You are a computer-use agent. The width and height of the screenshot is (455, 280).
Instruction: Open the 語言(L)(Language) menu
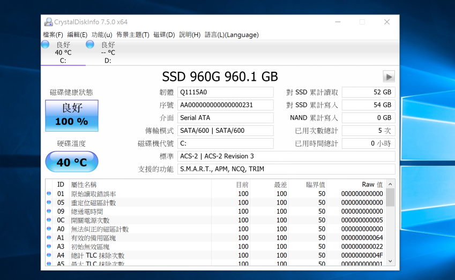click(232, 35)
